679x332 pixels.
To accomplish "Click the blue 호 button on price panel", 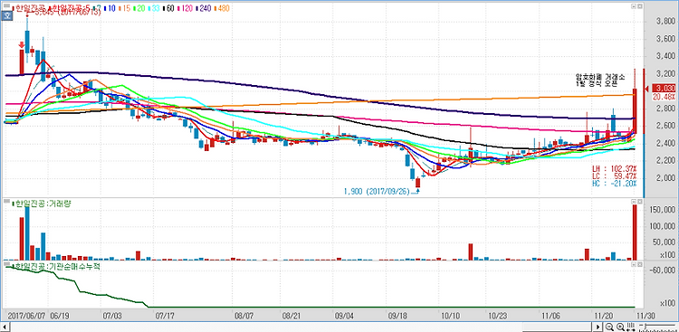I will (x=6, y=15).
